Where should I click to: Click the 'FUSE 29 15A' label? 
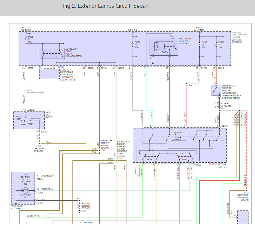coord(30,39)
